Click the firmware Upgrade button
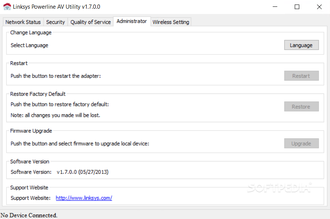Screen dimensions: 330x219 pos(302,143)
